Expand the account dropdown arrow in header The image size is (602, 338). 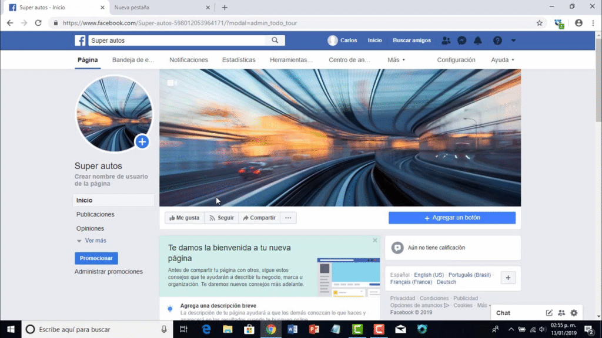point(513,40)
